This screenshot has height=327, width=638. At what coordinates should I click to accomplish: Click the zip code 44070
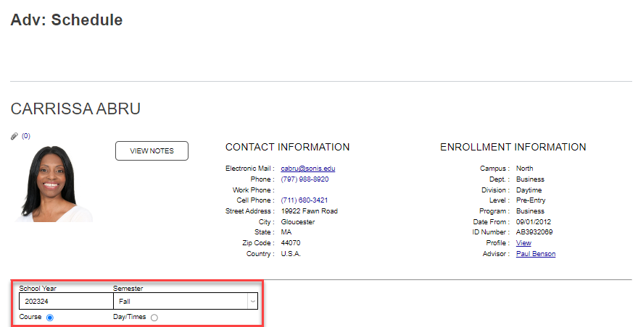point(291,243)
